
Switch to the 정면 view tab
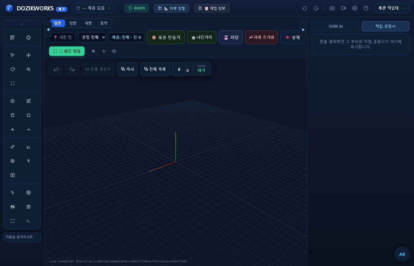click(73, 23)
